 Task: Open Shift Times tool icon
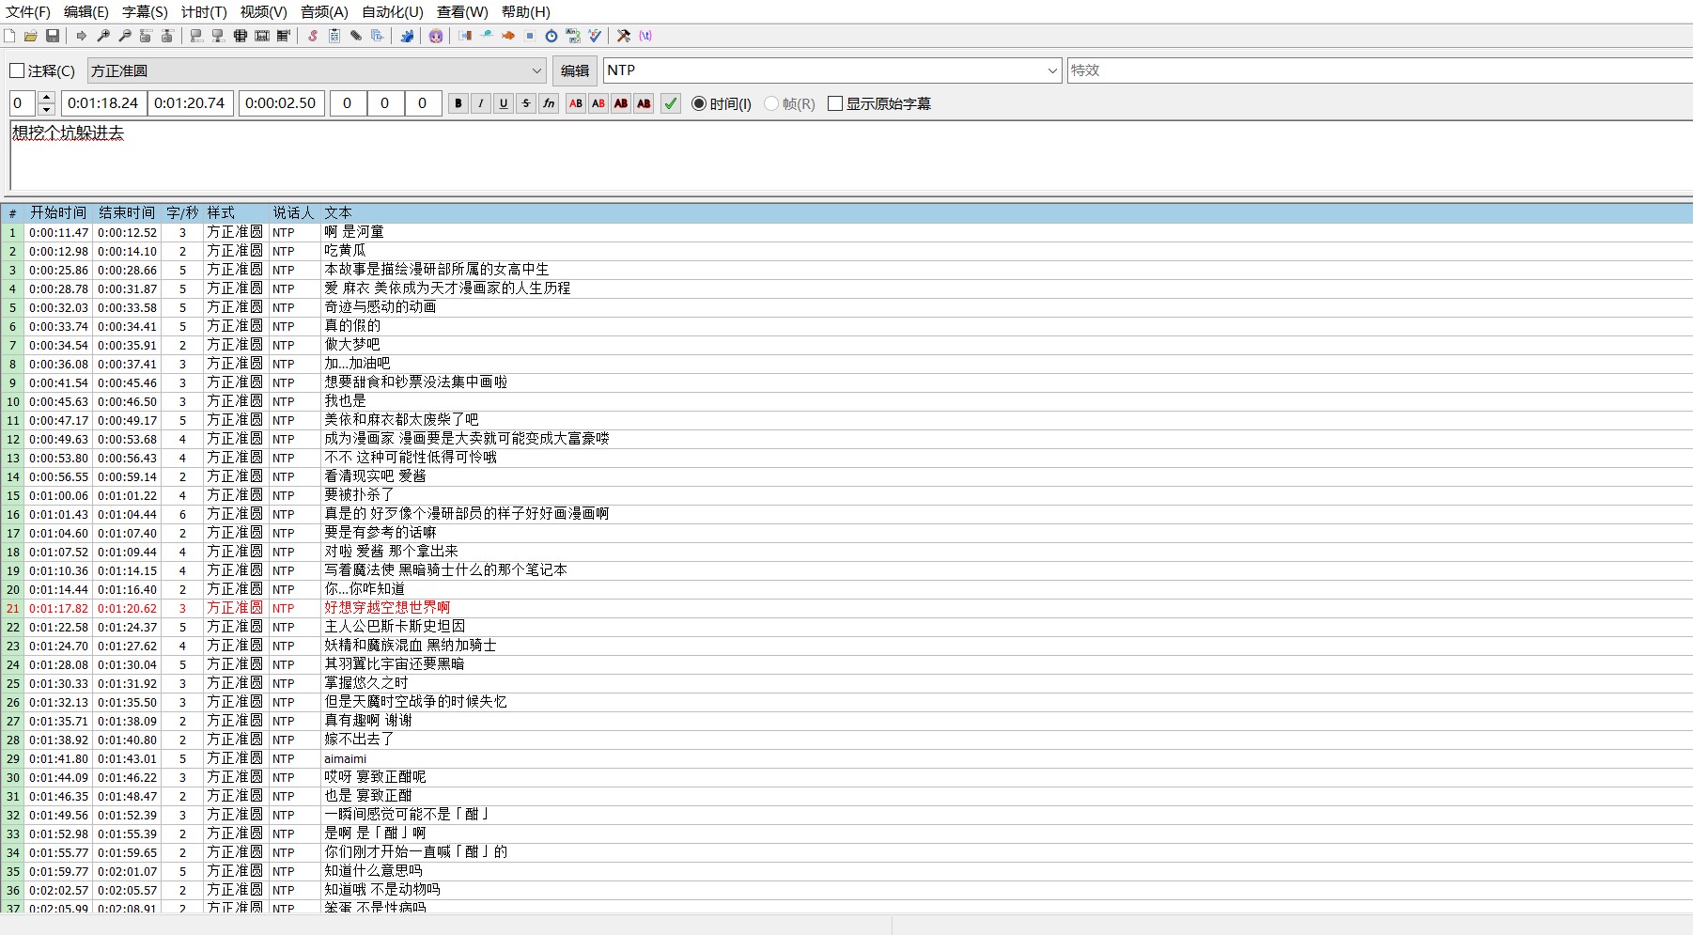click(465, 36)
